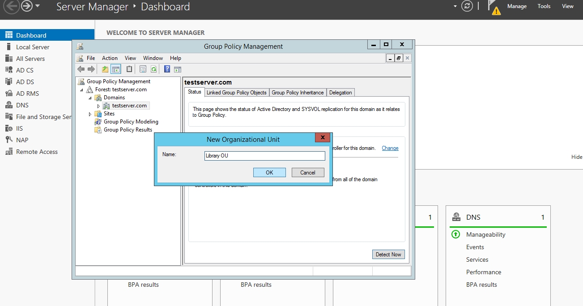Click OK in New Organizational Unit dialog
The height and width of the screenshot is (306, 583).
(x=269, y=173)
